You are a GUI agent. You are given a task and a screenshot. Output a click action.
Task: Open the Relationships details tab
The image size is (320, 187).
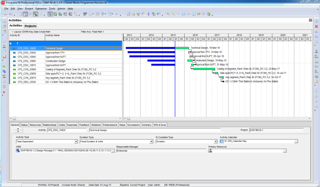pyautogui.click(x=49, y=125)
